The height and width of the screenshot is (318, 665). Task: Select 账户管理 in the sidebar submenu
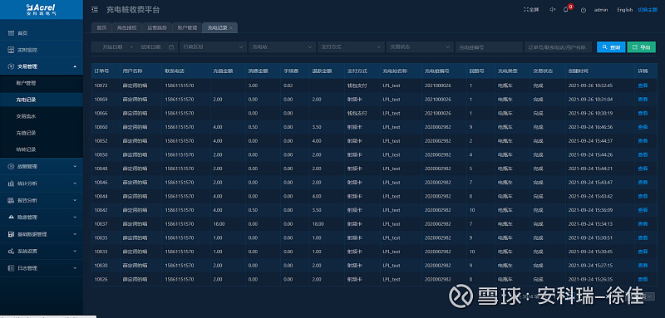pyautogui.click(x=42, y=83)
